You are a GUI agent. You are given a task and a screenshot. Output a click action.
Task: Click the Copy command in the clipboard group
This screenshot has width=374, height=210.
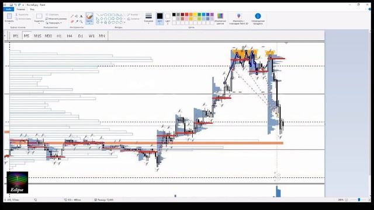(x=23, y=19)
